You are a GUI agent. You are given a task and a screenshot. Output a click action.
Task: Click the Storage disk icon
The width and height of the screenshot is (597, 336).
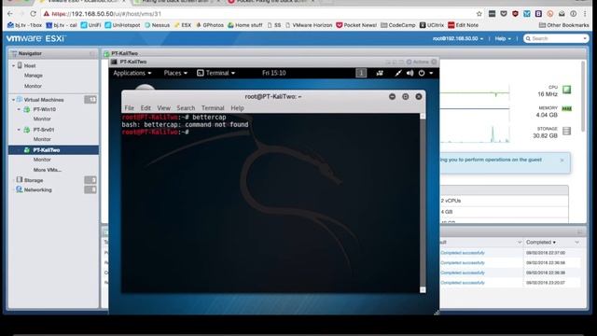[x=567, y=131]
